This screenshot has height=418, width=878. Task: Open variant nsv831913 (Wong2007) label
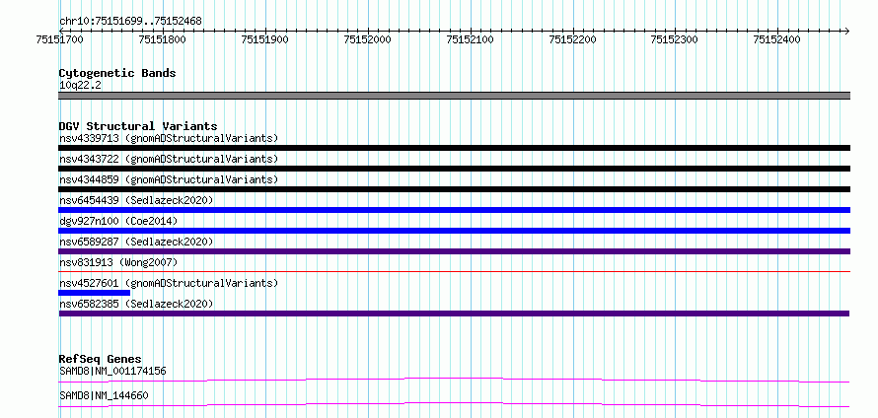coord(118,262)
